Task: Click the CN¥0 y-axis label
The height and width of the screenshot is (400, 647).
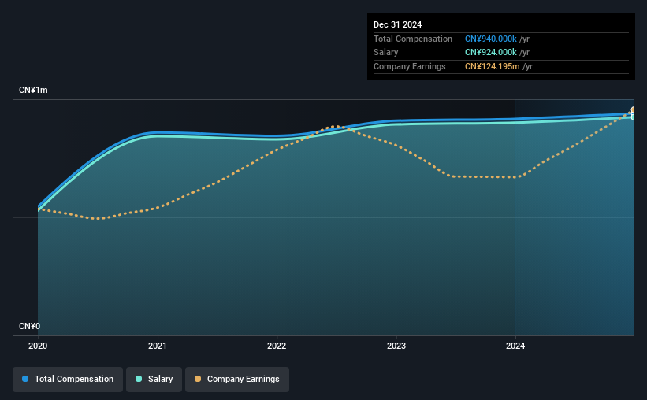Action: pos(29,326)
